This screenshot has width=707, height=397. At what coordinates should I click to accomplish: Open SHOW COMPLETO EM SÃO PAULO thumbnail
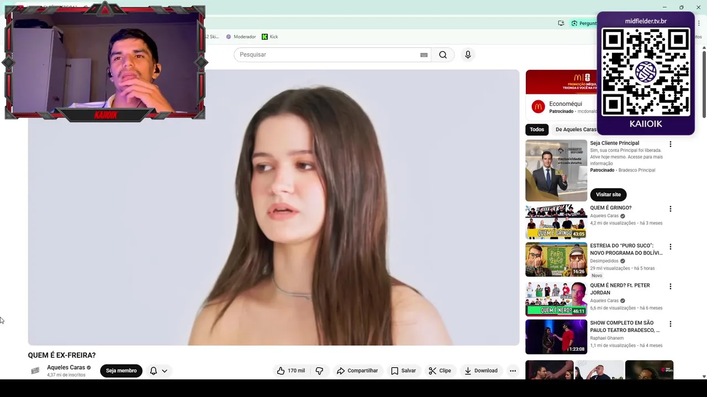tap(556, 336)
